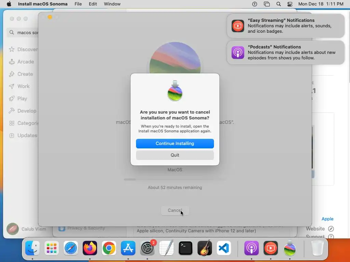Click the Categories grid icon in sidebar
Screen dimensions: 350x262
pos(12,123)
